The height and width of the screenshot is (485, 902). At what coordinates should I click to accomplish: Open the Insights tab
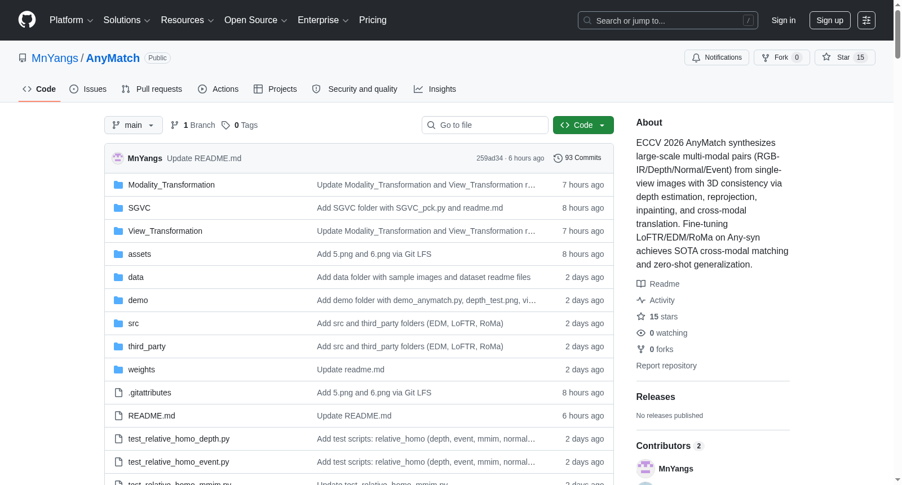click(x=435, y=89)
